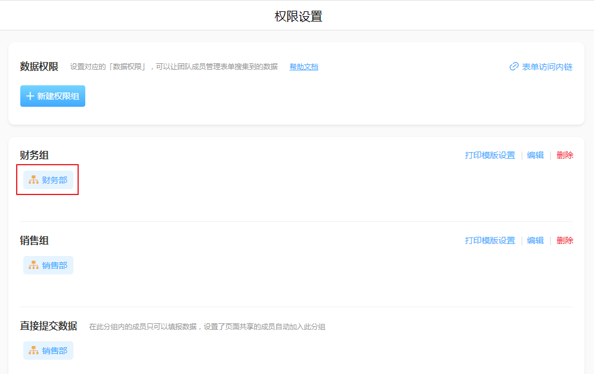Click org icon of 销售部 under 直接提交数据
Screen dimensions: 594x374
(x=33, y=351)
